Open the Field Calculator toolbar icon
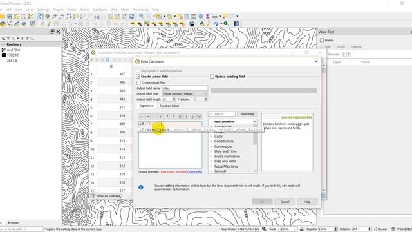412x232 pixels. [194, 16]
